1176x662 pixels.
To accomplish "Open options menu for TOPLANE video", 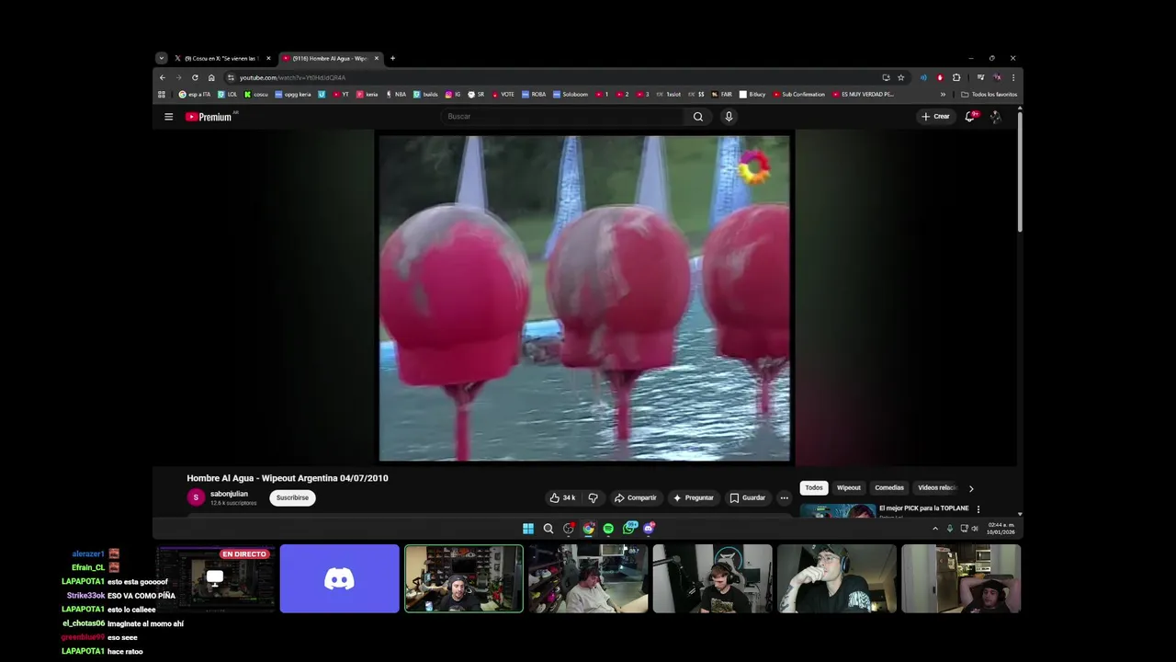I will (x=978, y=509).
